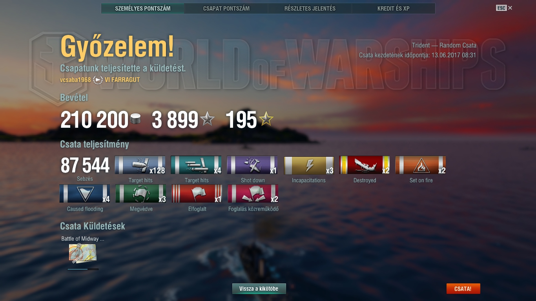Select the Set on fire ribbon

click(421, 165)
